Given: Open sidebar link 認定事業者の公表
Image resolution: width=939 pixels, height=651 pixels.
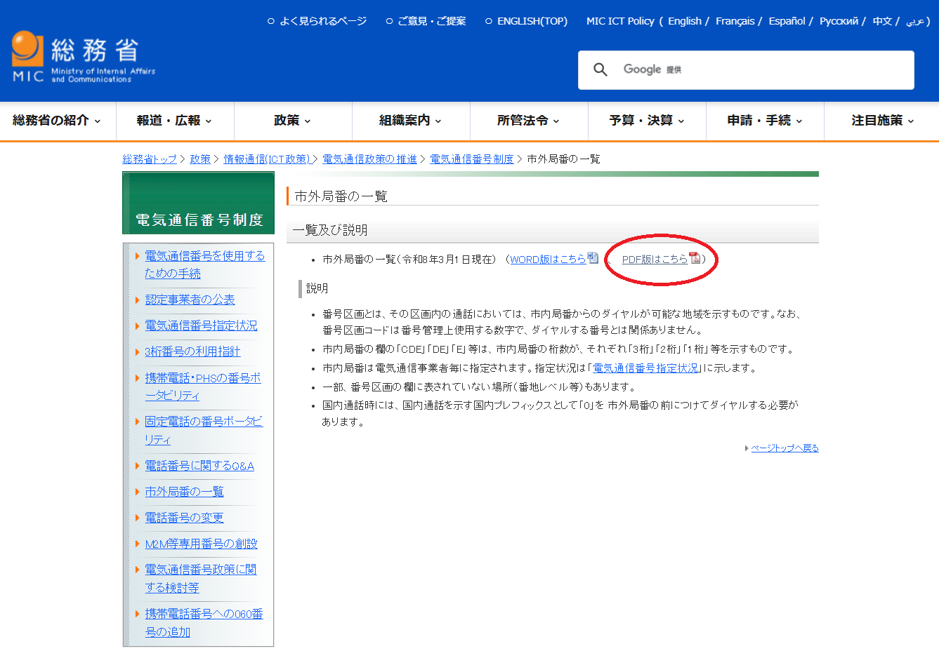Looking at the screenshot, I should click(x=190, y=300).
